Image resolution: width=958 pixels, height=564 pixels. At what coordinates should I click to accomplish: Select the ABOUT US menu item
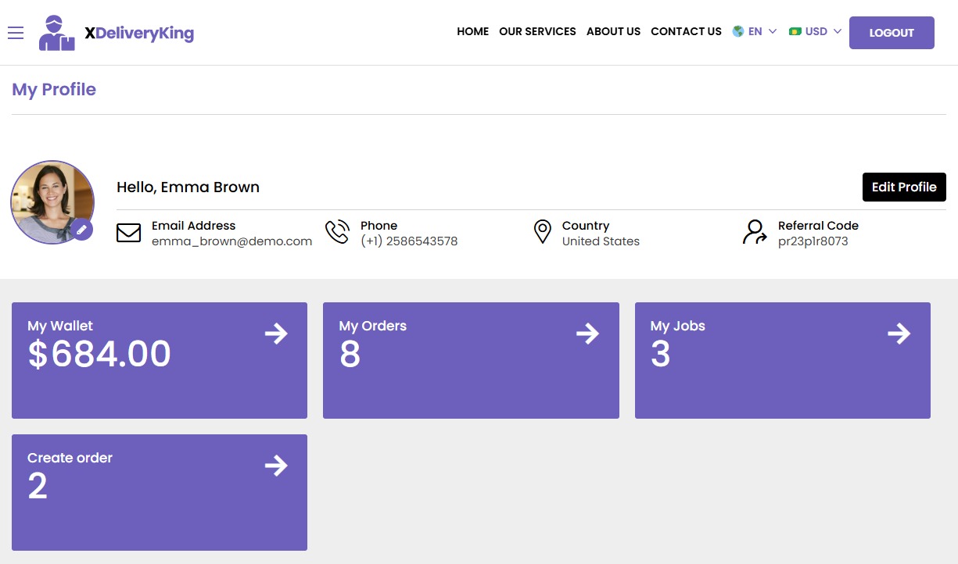coord(613,31)
